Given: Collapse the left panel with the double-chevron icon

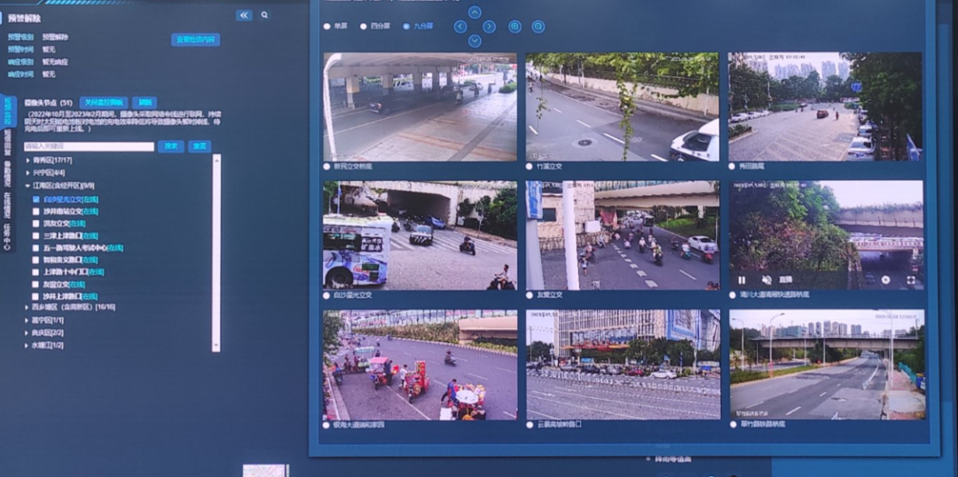Looking at the screenshot, I should (x=245, y=15).
